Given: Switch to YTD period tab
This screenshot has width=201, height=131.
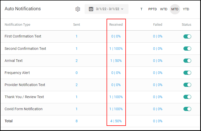Looking at the screenshot, I should pyautogui.click(x=186, y=9).
